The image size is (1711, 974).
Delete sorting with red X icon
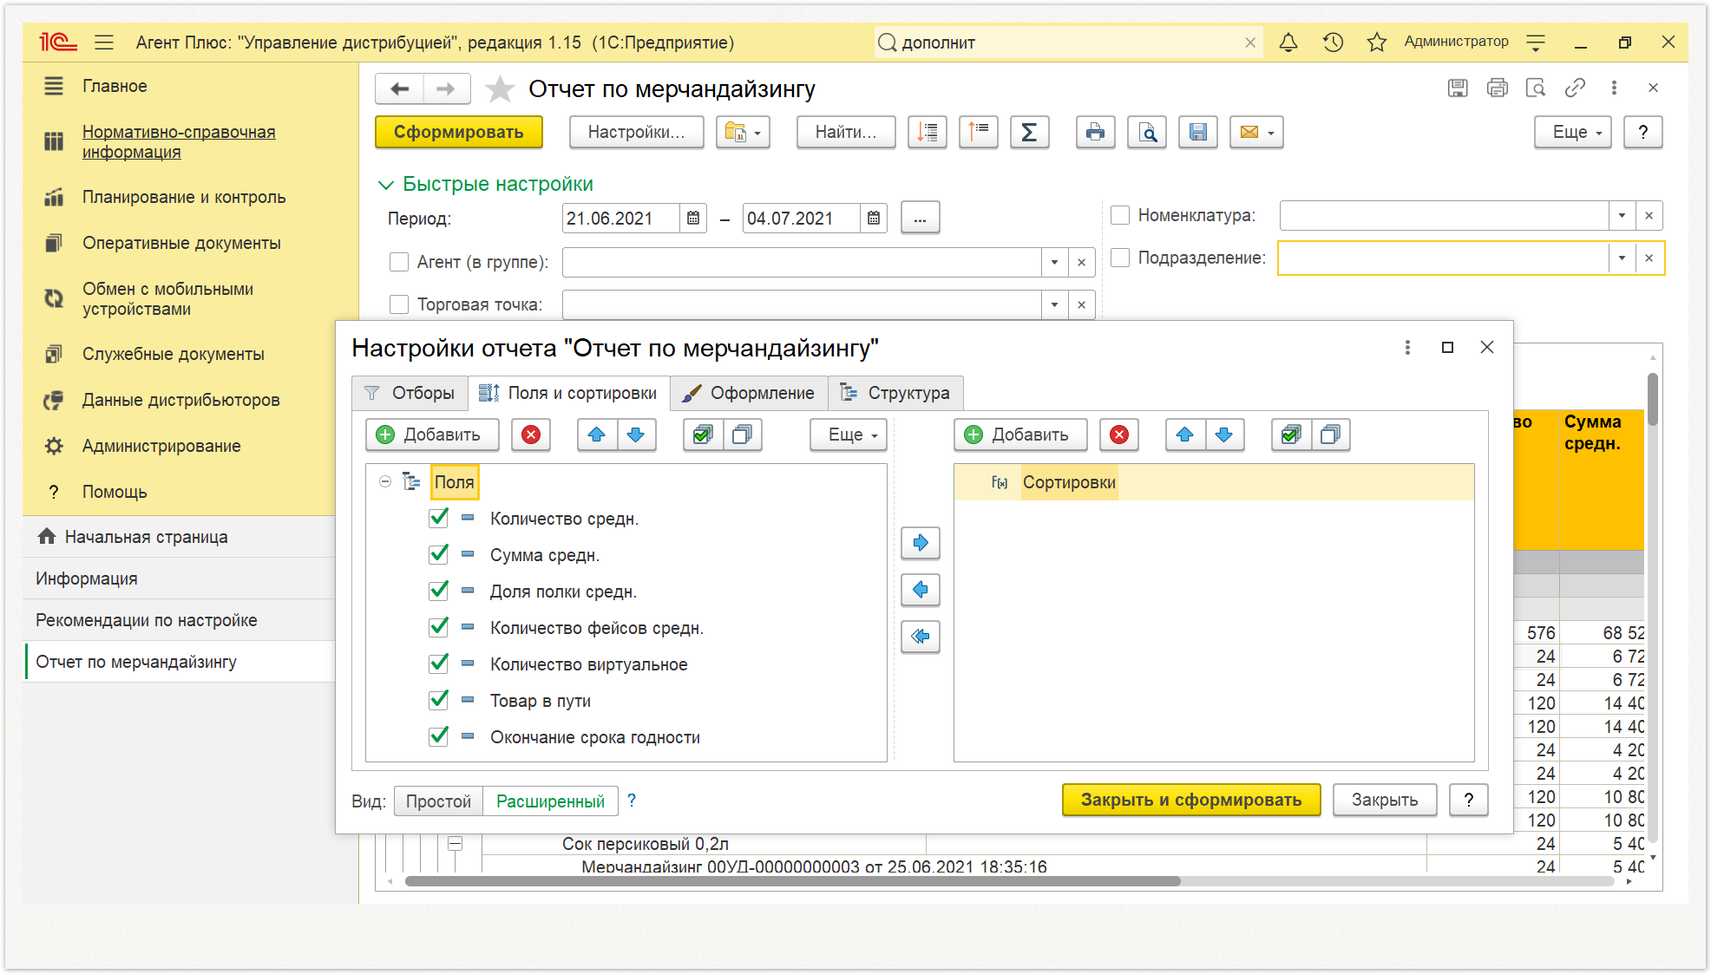pos(1119,435)
